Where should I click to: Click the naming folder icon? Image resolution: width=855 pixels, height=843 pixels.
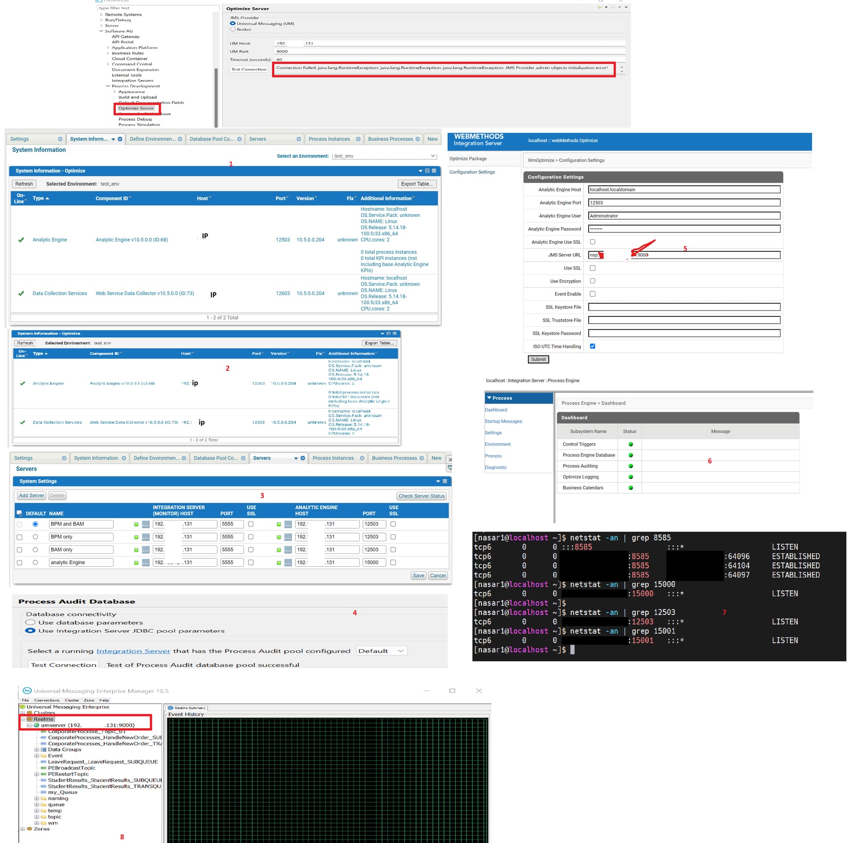click(44, 798)
